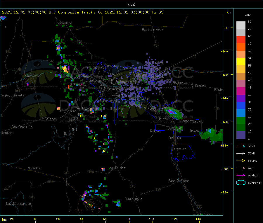Click the CompantEscard map label
263x223 pixels.
(x=192, y=121)
